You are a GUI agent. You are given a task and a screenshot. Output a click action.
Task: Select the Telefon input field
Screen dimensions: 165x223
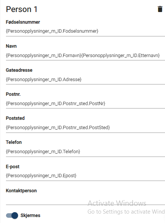[85, 152]
